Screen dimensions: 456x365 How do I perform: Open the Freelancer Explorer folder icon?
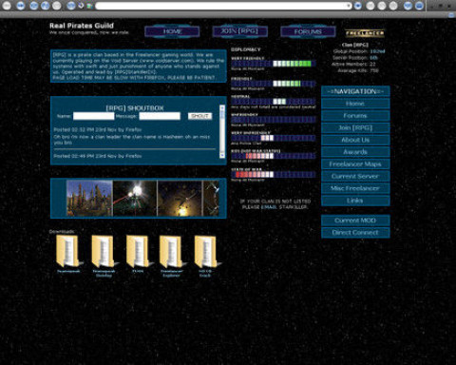[171, 251]
